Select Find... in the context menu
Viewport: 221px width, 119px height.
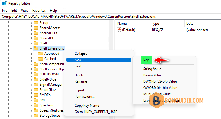click(99, 66)
